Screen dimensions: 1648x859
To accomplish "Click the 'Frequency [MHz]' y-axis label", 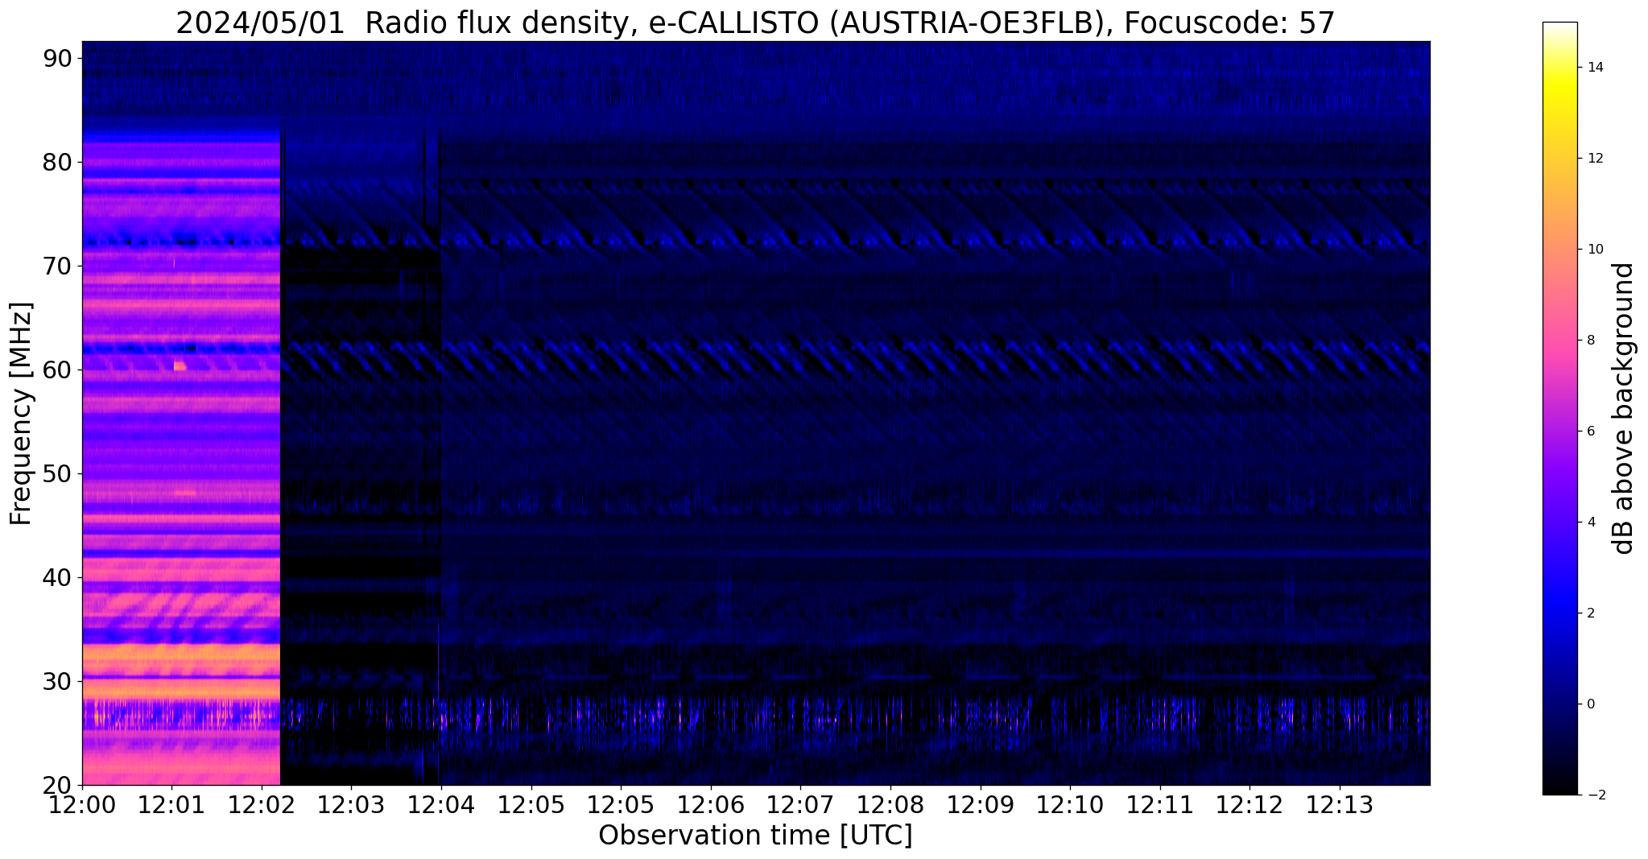I will (21, 413).
